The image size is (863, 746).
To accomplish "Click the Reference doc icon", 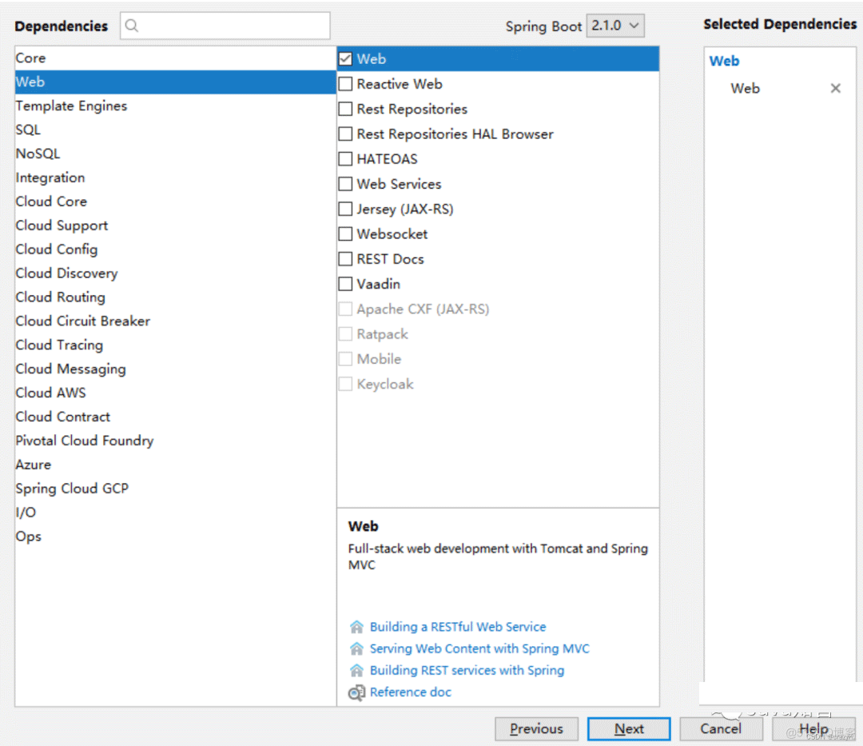I will (x=356, y=692).
